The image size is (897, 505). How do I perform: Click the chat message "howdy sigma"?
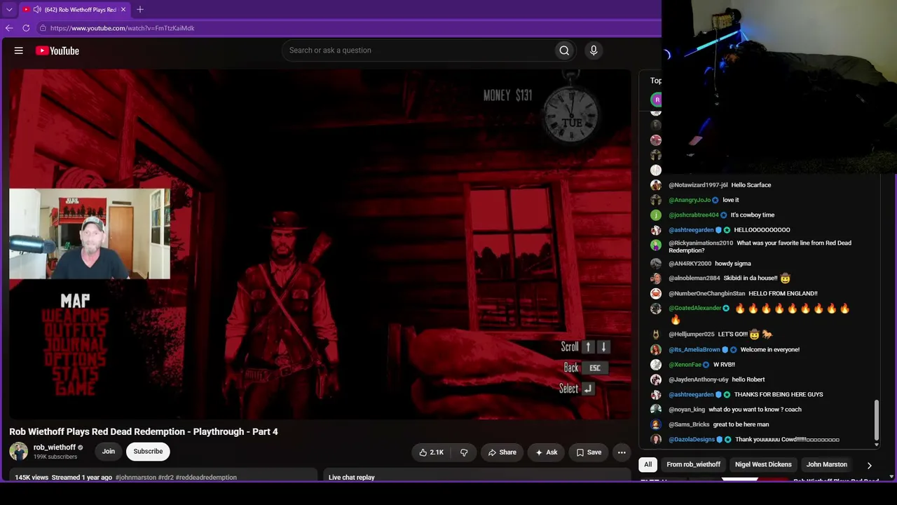[733, 264]
